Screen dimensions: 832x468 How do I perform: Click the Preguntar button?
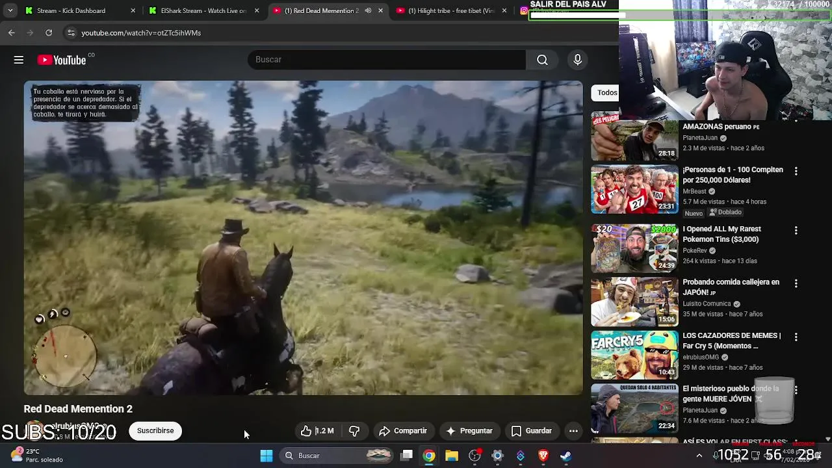click(469, 431)
